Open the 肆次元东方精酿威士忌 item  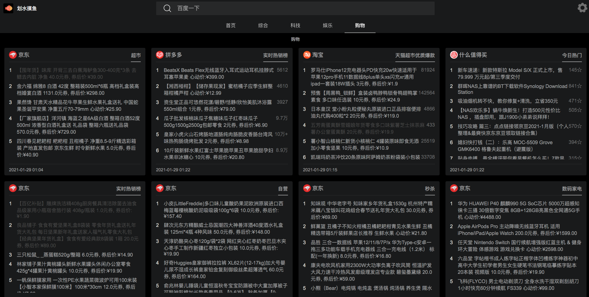click(x=223, y=228)
